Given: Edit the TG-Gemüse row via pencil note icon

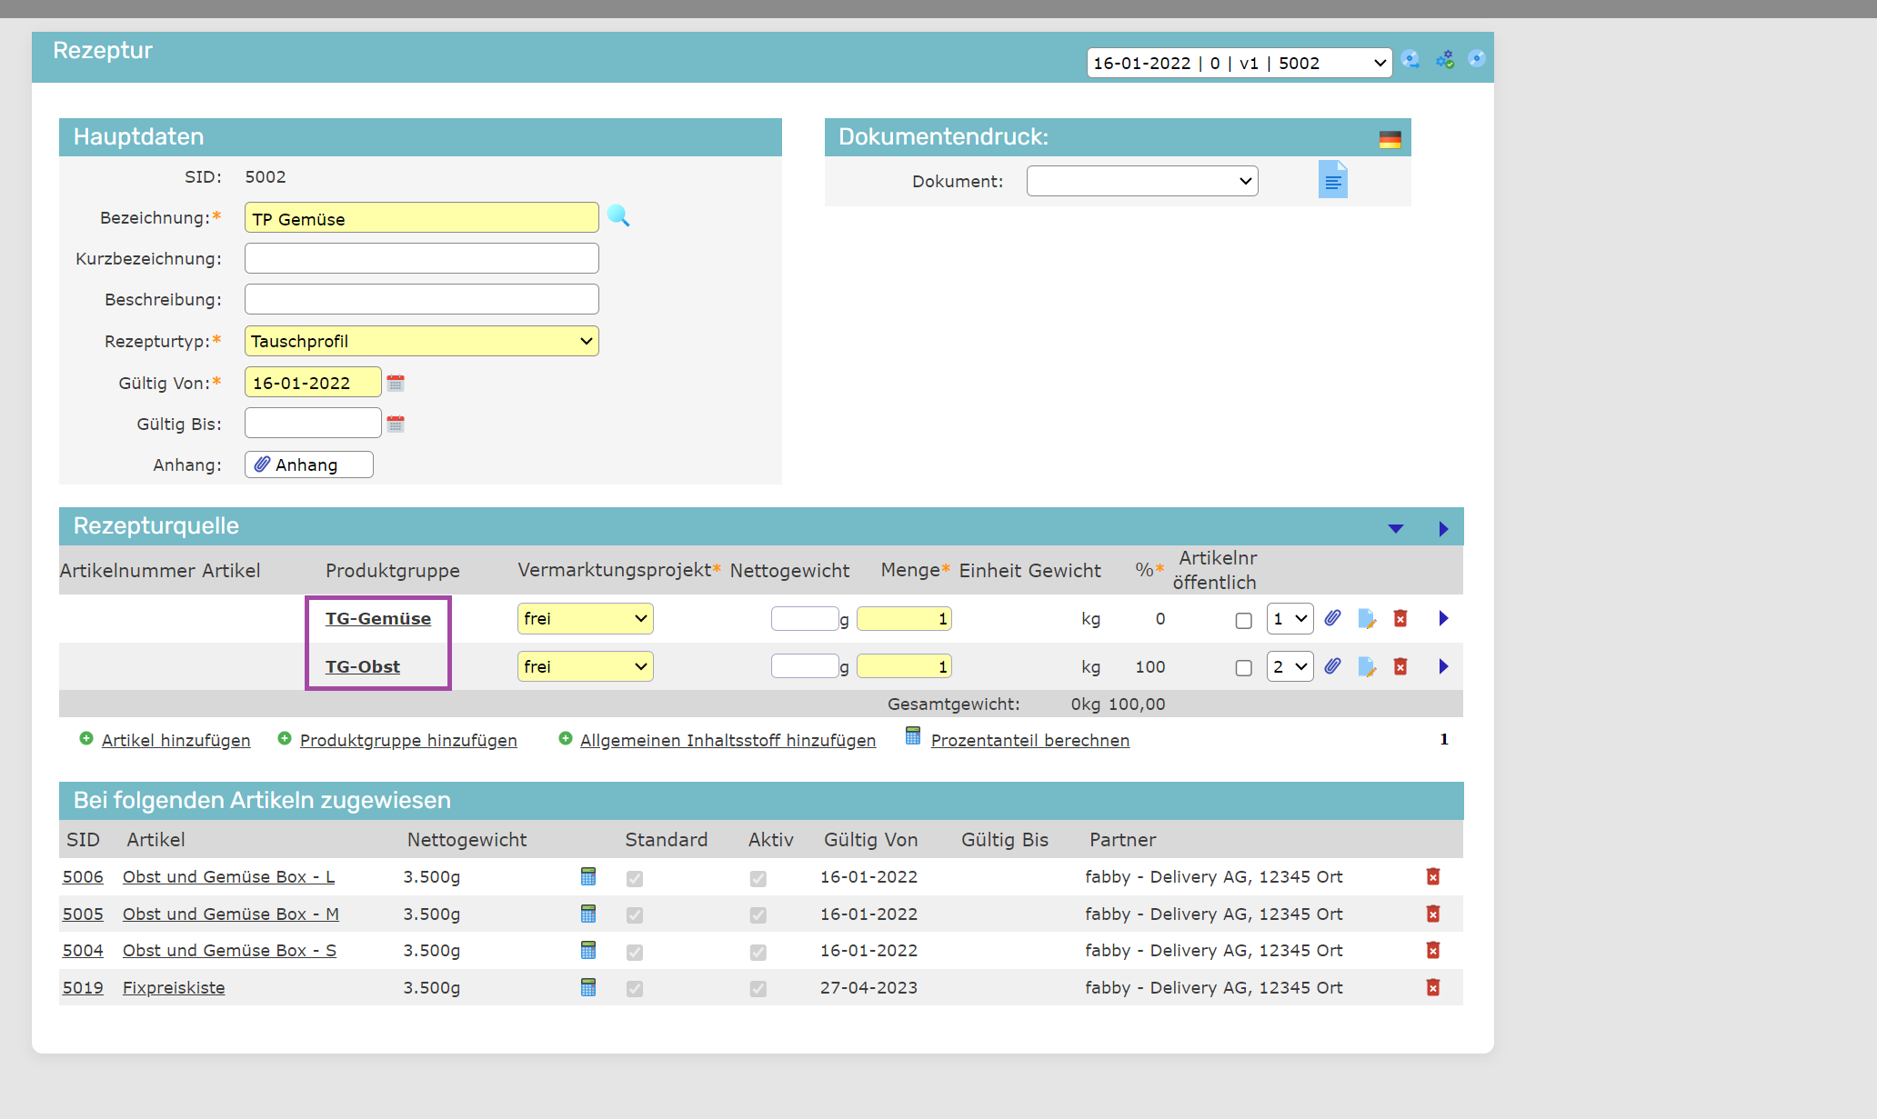Looking at the screenshot, I should pyautogui.click(x=1366, y=619).
